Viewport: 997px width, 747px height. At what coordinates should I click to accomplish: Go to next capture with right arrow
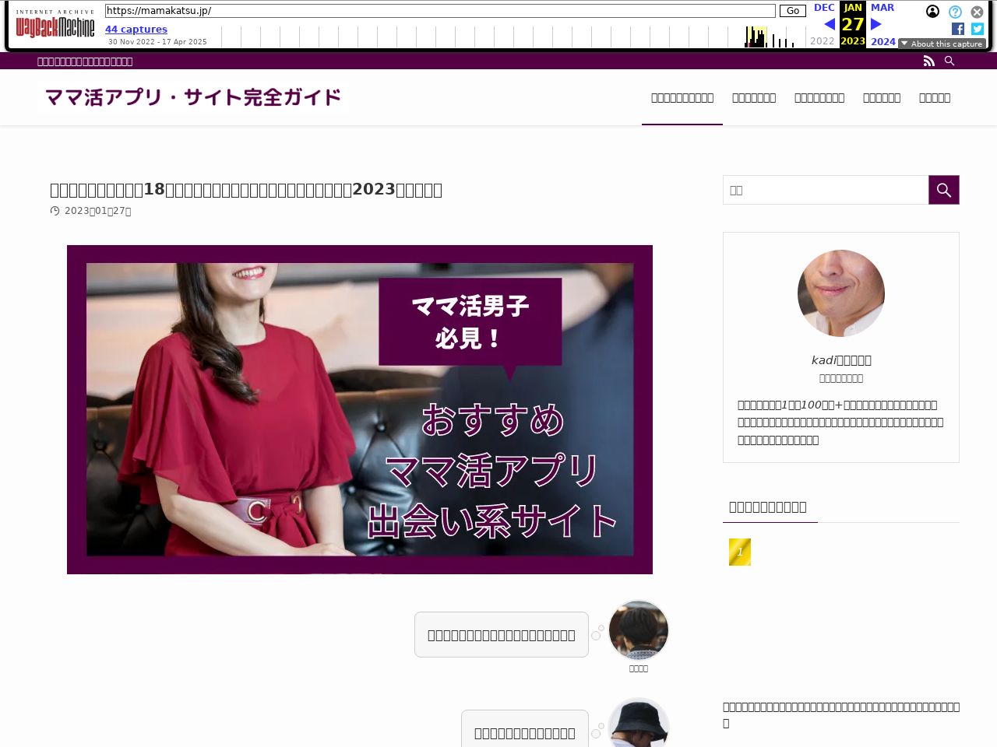[x=876, y=24]
